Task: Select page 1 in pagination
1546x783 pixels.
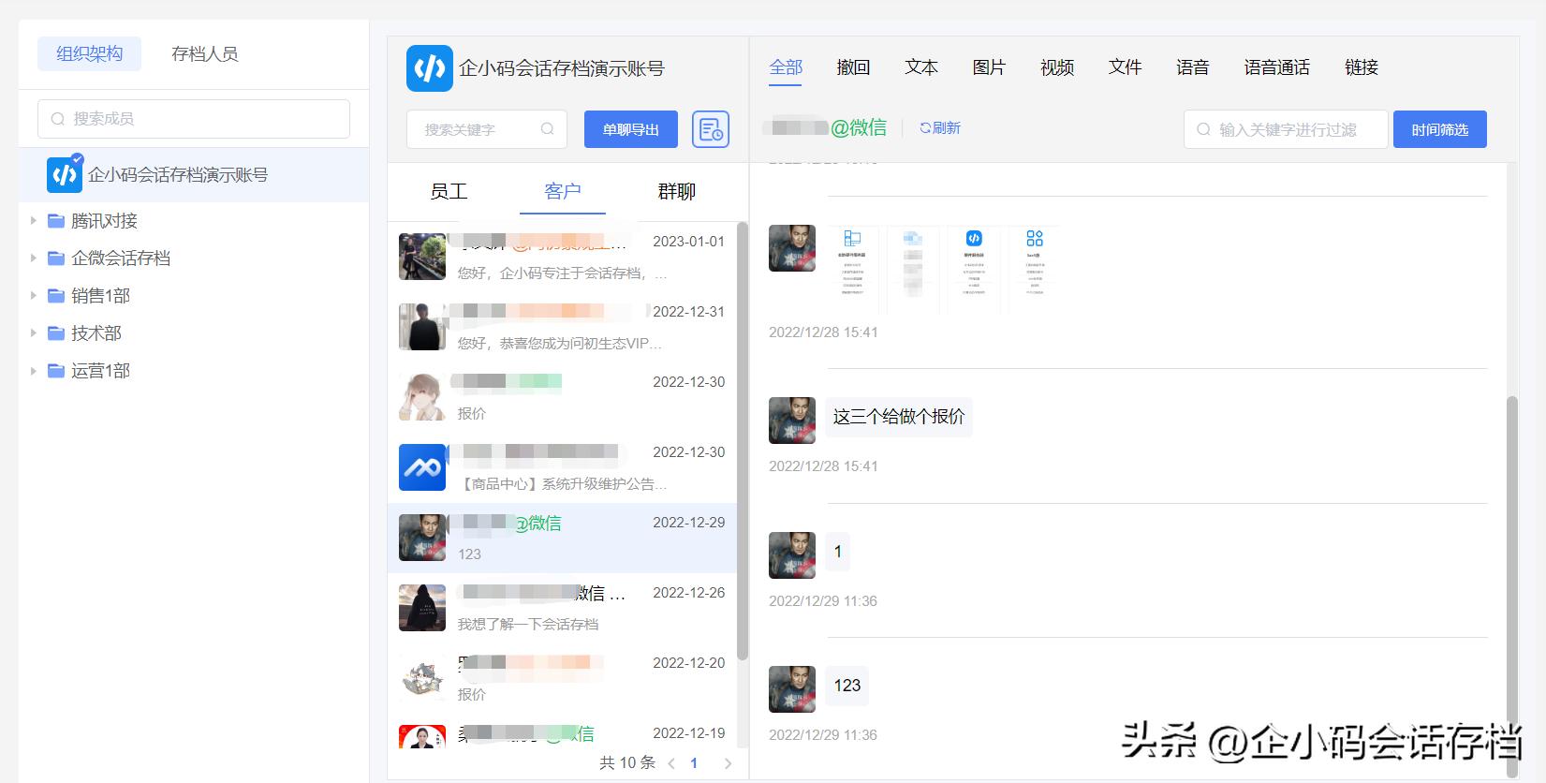Action: (694, 763)
